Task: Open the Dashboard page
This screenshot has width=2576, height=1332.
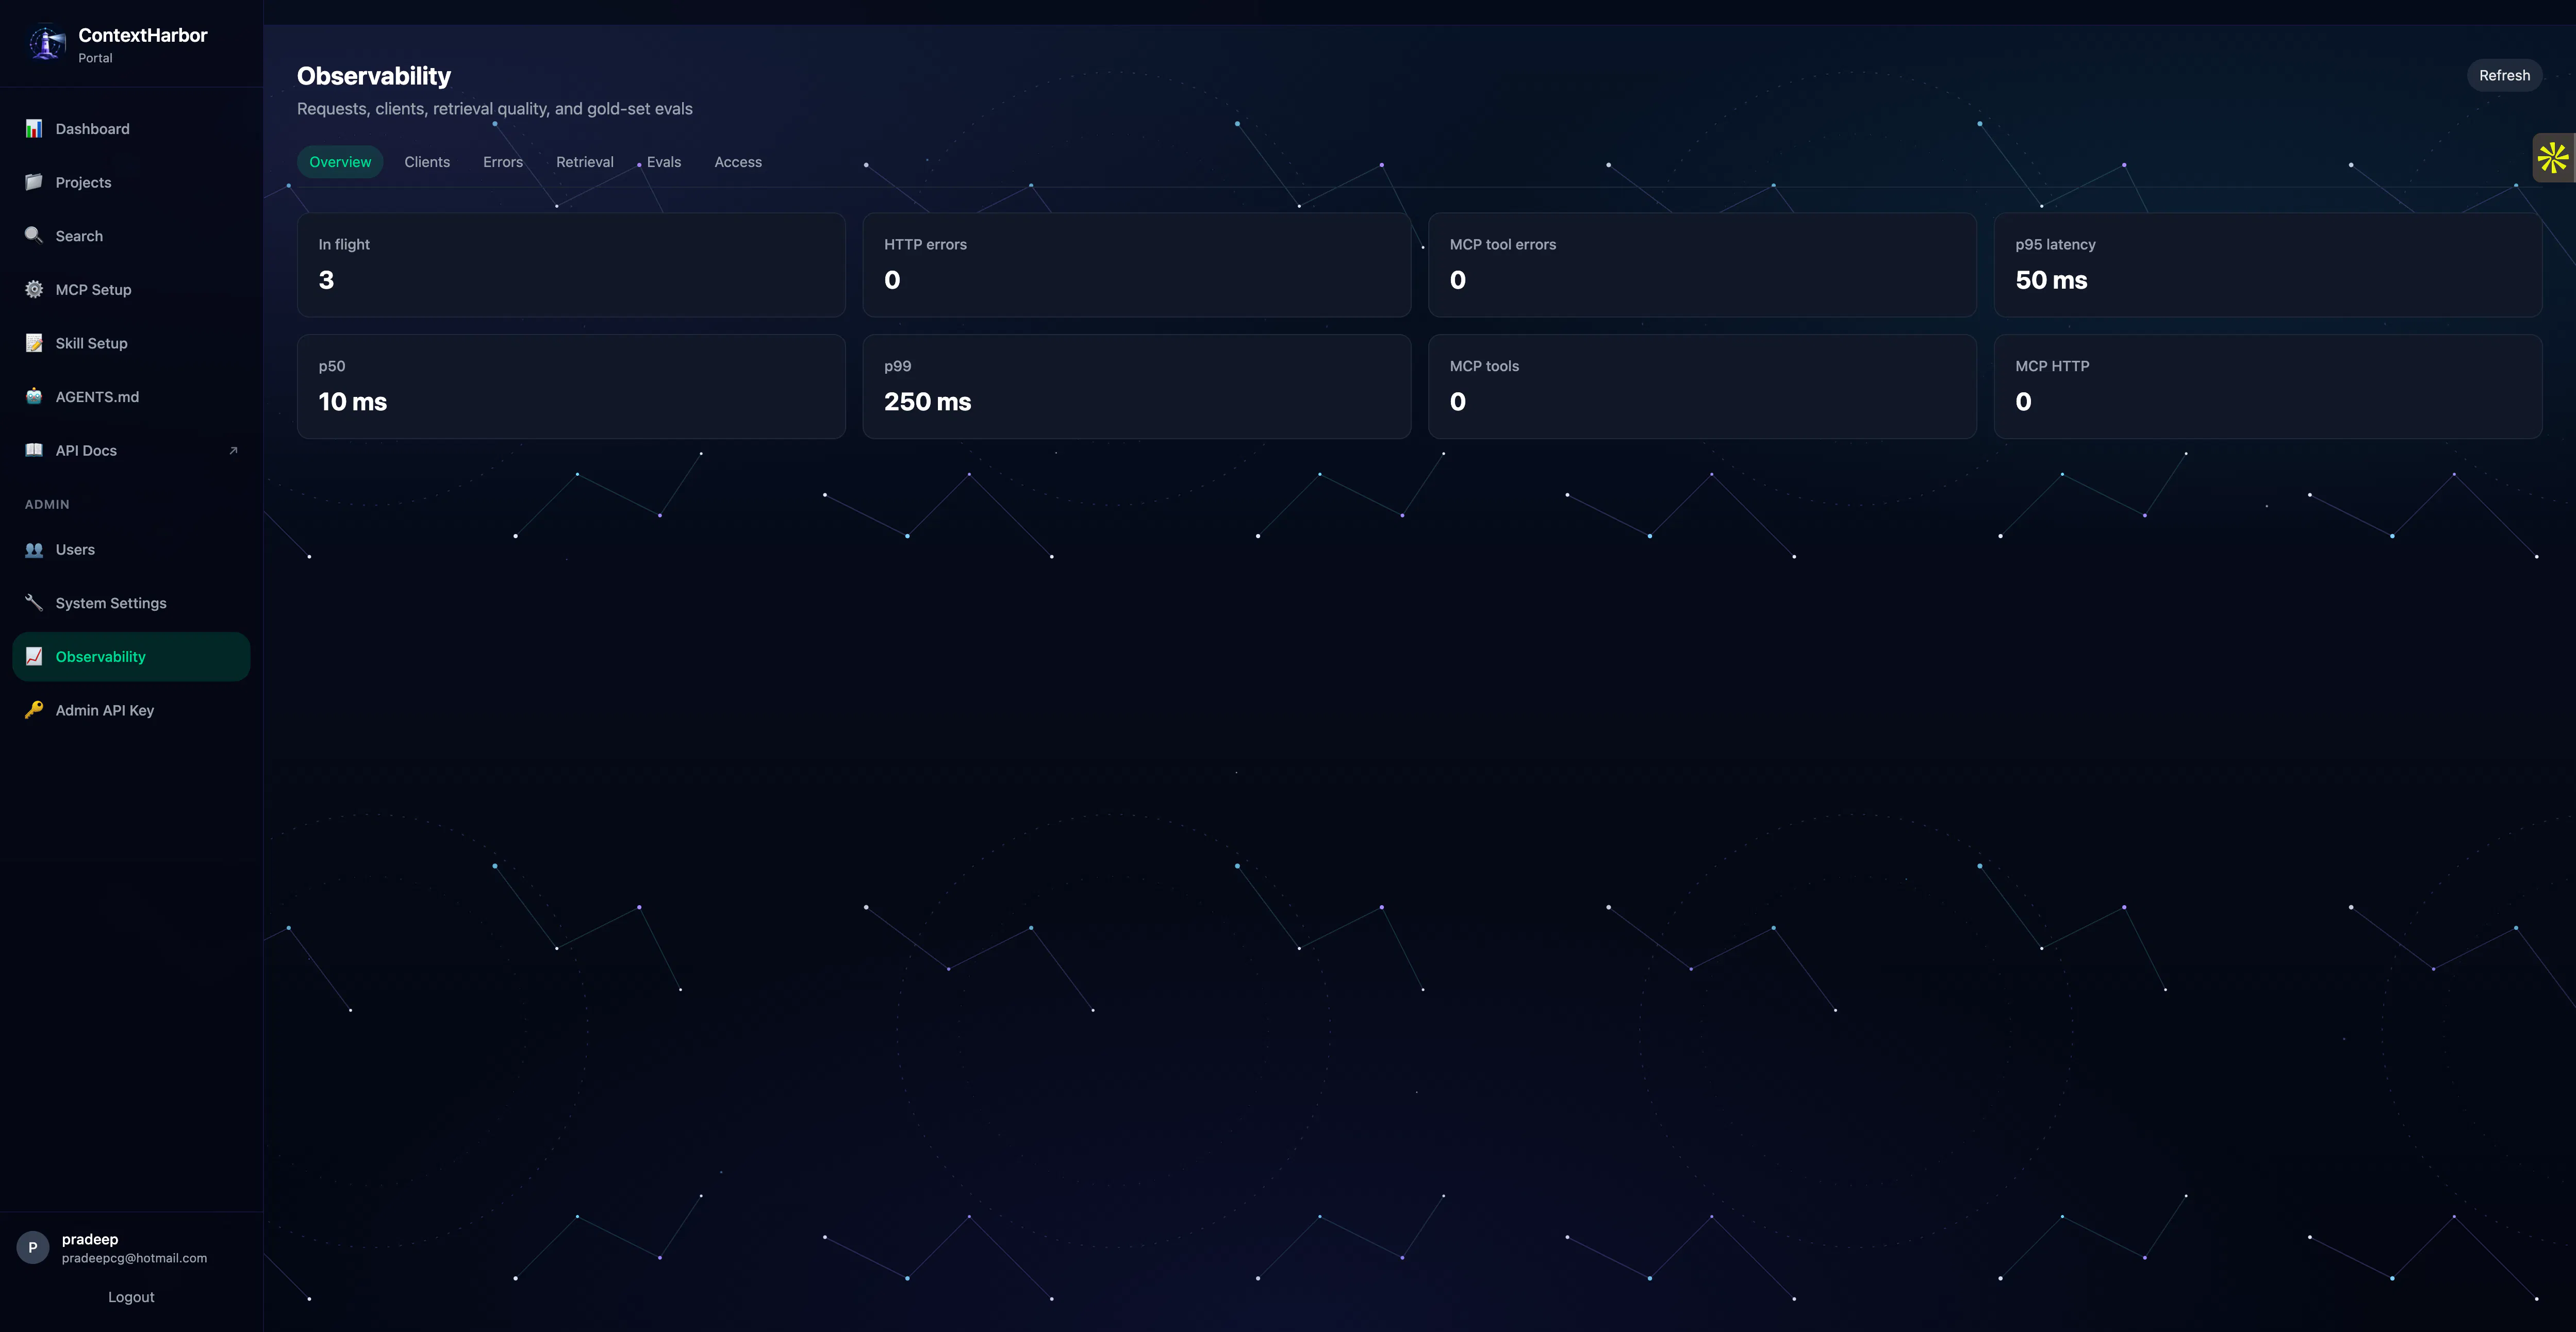Action: point(131,129)
